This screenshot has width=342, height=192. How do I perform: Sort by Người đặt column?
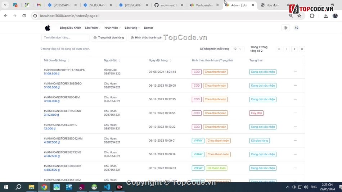tap(112, 60)
